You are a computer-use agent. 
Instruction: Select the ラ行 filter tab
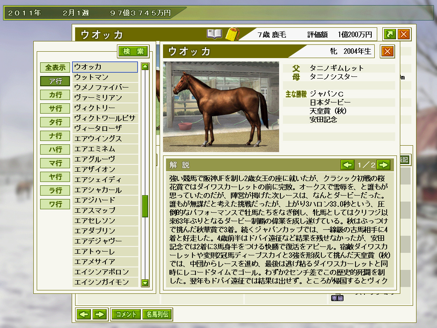[x=55, y=190]
